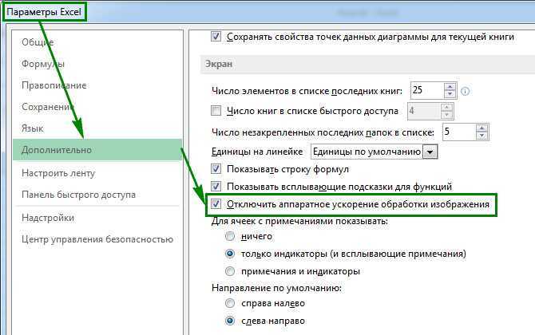
Task: Select 'справа налево' direction radio
Action: coord(230,303)
